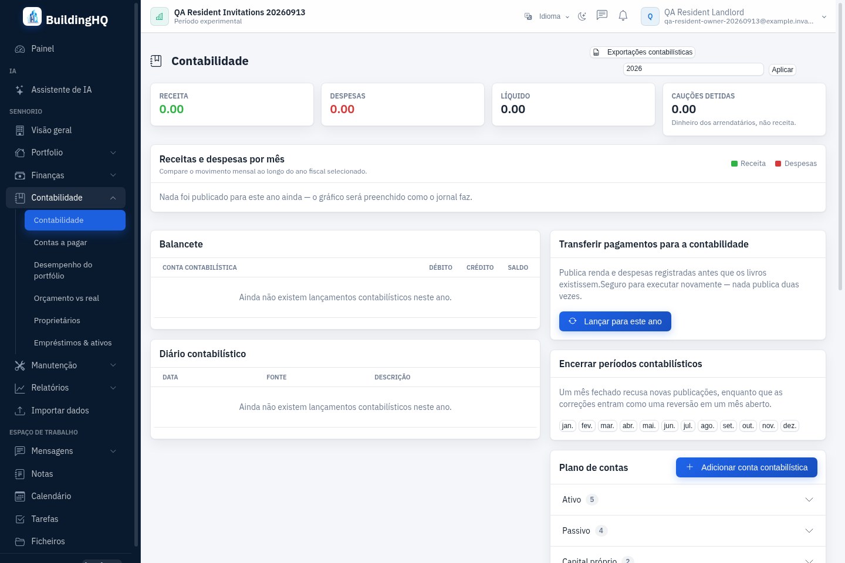845x563 pixels.
Task: Toggle the Despesas chart legend
Action: (x=796, y=164)
